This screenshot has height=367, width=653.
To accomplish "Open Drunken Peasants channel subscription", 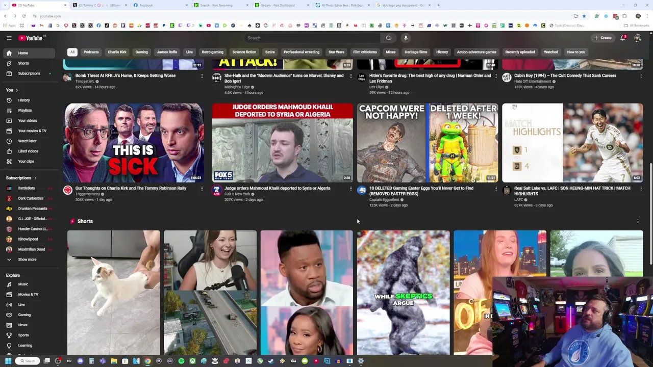I will tap(28, 208).
